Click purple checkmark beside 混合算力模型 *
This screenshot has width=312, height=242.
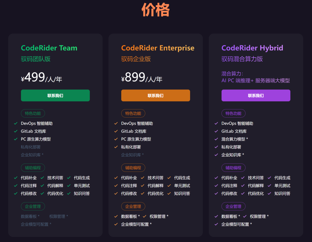[x=216, y=139]
